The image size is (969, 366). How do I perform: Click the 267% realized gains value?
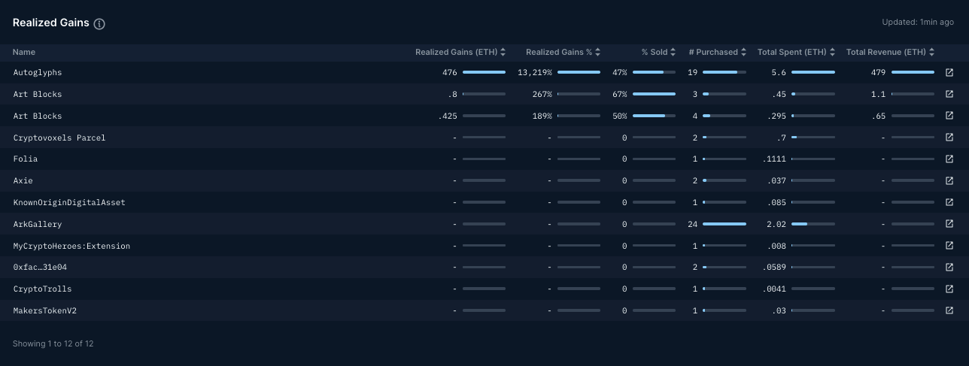543,94
